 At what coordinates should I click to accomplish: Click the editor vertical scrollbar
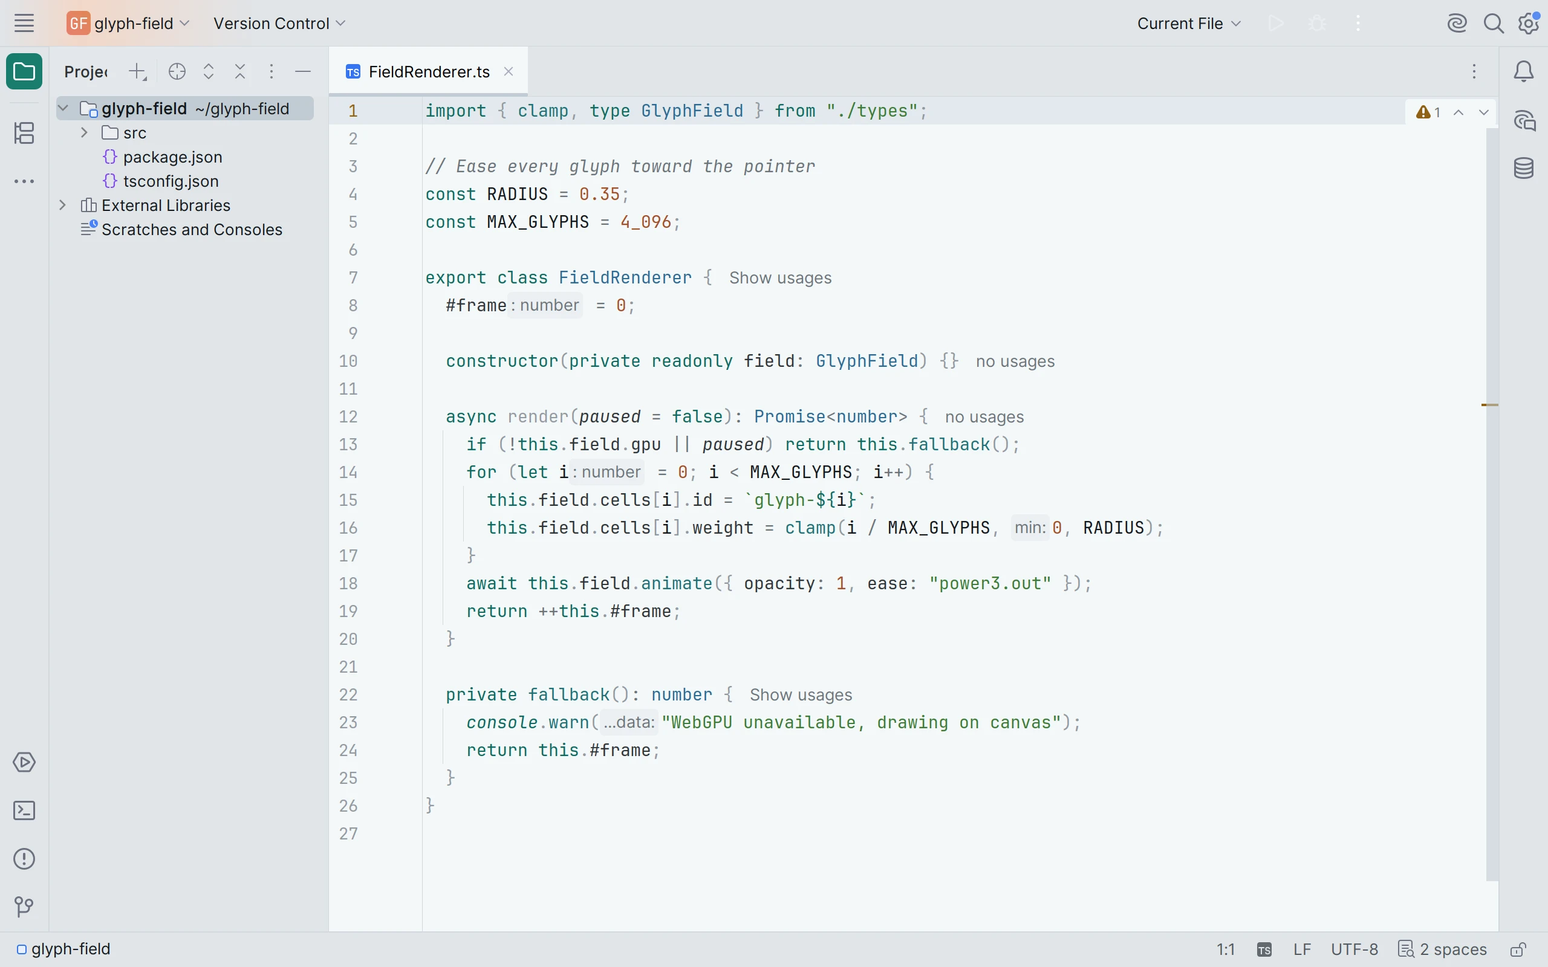click(1492, 505)
